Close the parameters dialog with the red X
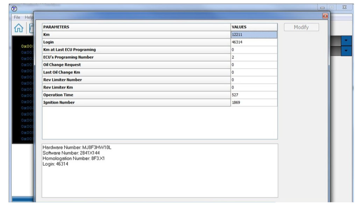The width and height of the screenshot is (362, 210). [x=325, y=16]
